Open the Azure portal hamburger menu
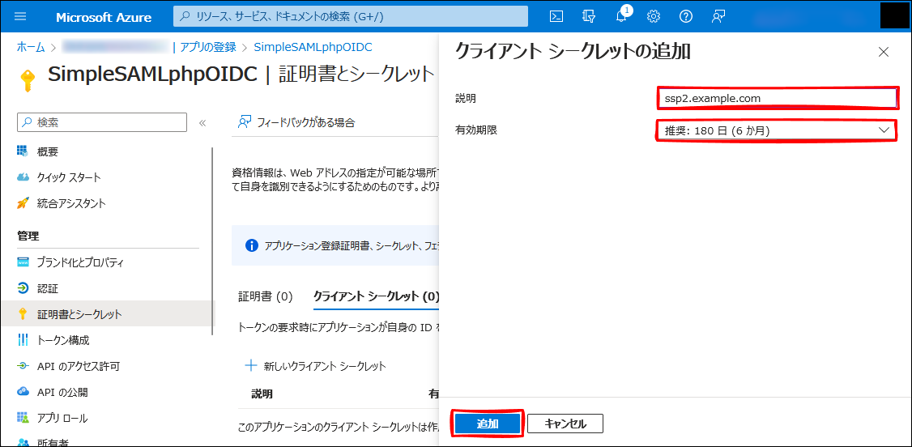The height and width of the screenshot is (447, 912). tap(20, 16)
